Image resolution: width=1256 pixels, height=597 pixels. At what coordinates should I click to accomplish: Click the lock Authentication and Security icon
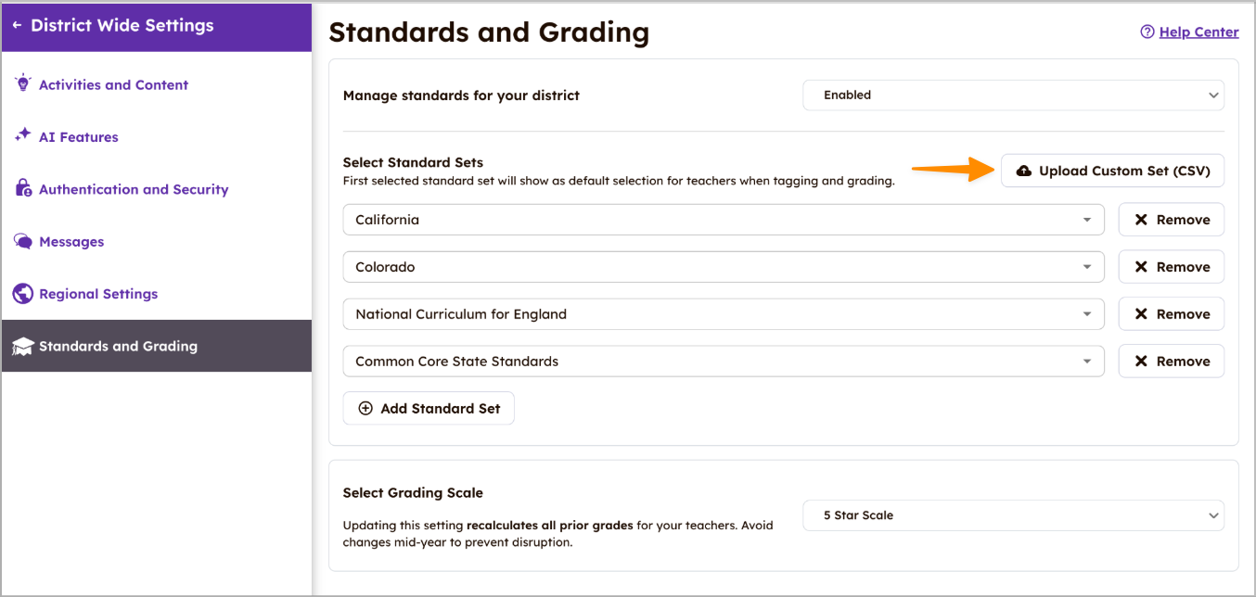[23, 189]
